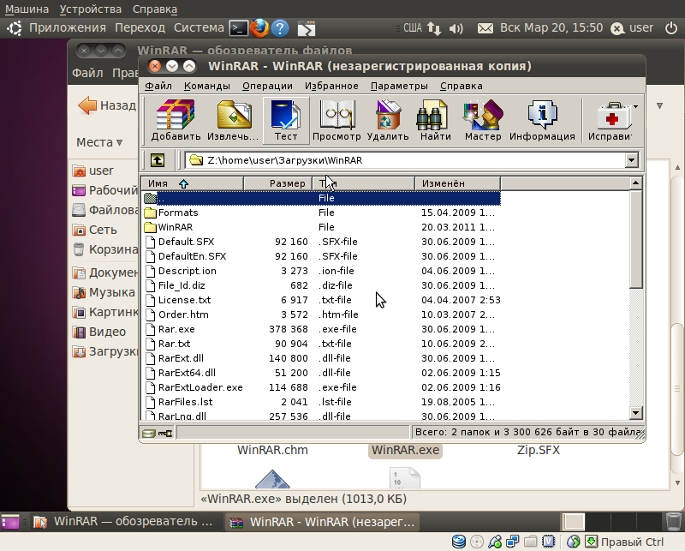Screen dimensions: 685x551
Task: Show archive Информация (Info) tool
Action: click(x=542, y=120)
